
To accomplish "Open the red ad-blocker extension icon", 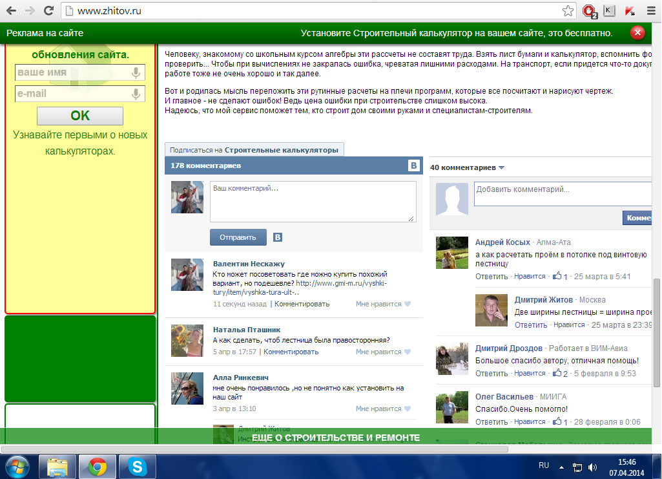I will 590,11.
